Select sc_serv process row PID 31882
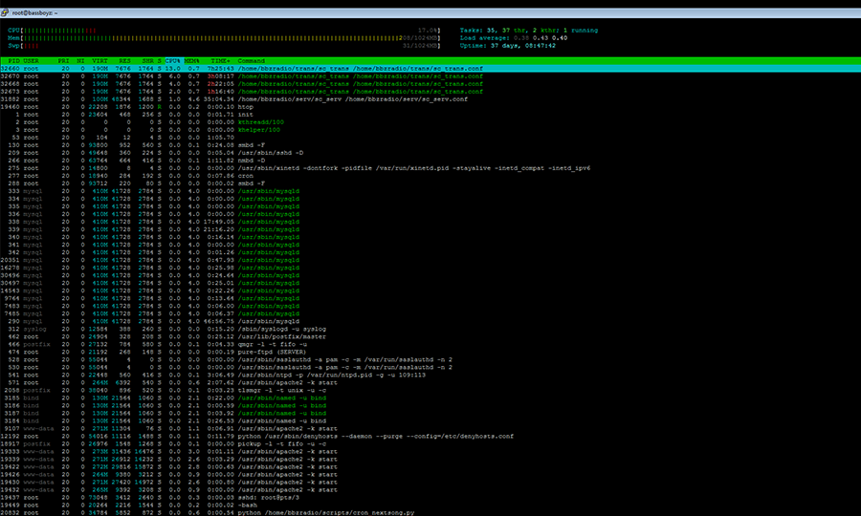This screenshot has width=861, height=516. pos(430,99)
